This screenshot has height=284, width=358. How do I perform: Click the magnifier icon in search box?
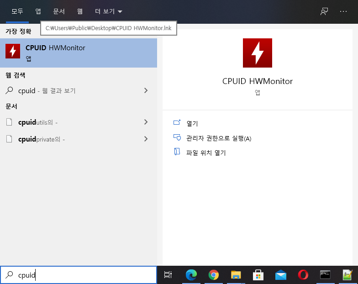coord(9,275)
